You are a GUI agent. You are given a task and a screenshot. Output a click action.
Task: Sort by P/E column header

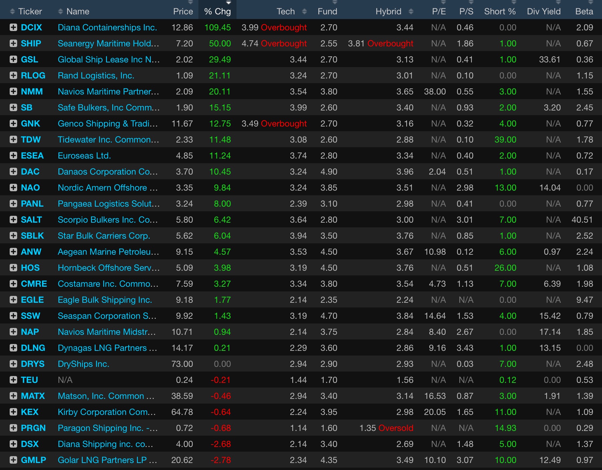[439, 11]
